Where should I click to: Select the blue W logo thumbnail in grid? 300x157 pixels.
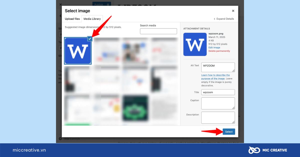tap(78, 51)
